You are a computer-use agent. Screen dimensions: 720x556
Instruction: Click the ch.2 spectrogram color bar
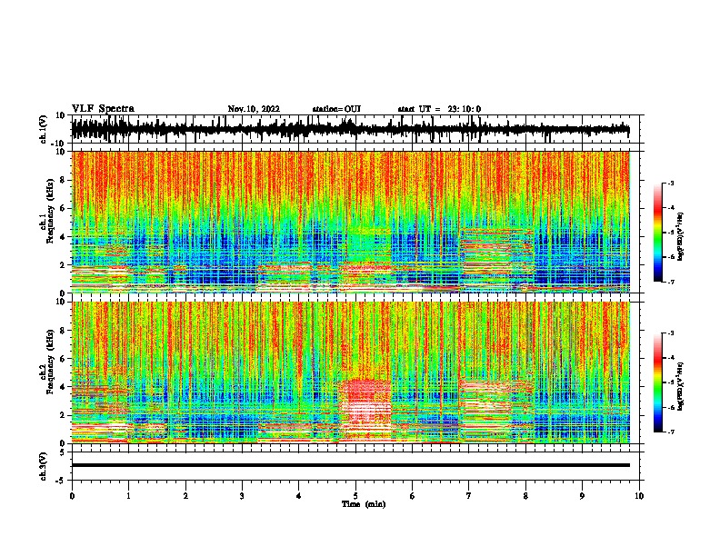point(657,382)
